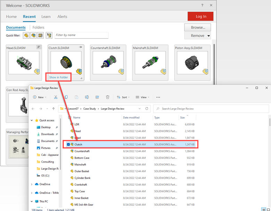Open the Sort dropdown menu
Screen dimensions: 271x211
(x=123, y=97)
